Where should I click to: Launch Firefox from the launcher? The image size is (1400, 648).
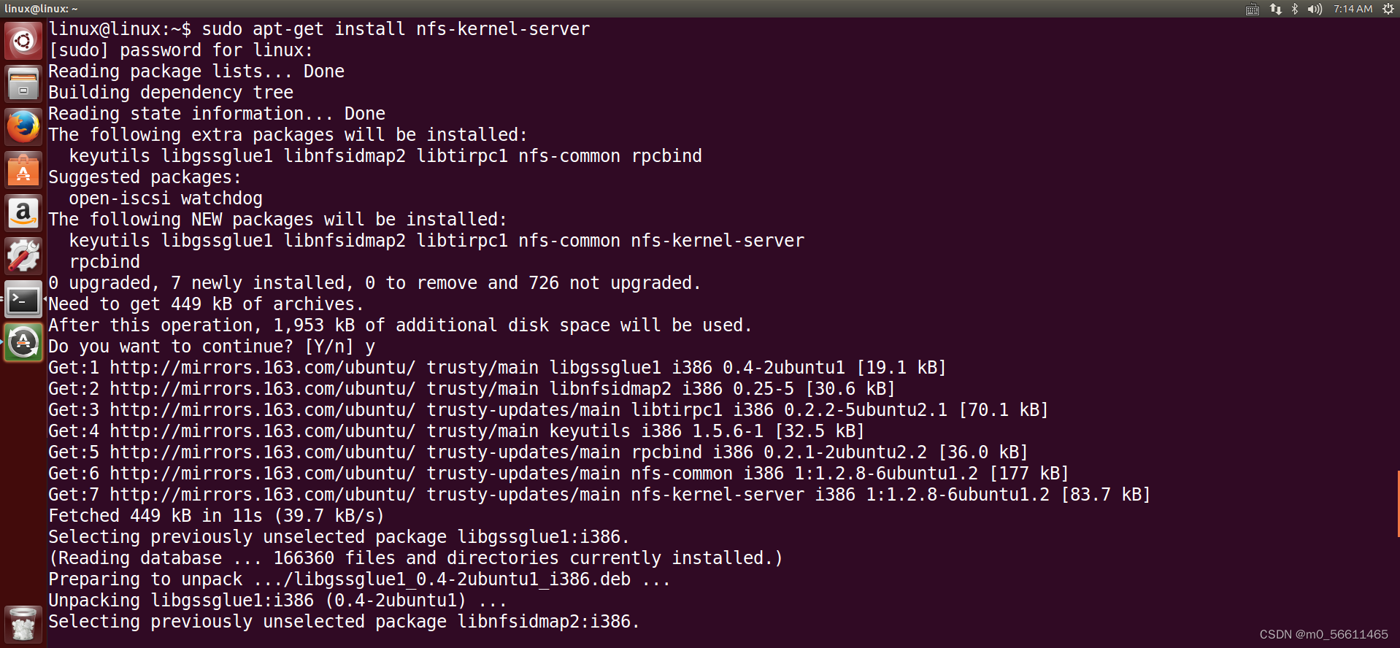pyautogui.click(x=23, y=126)
